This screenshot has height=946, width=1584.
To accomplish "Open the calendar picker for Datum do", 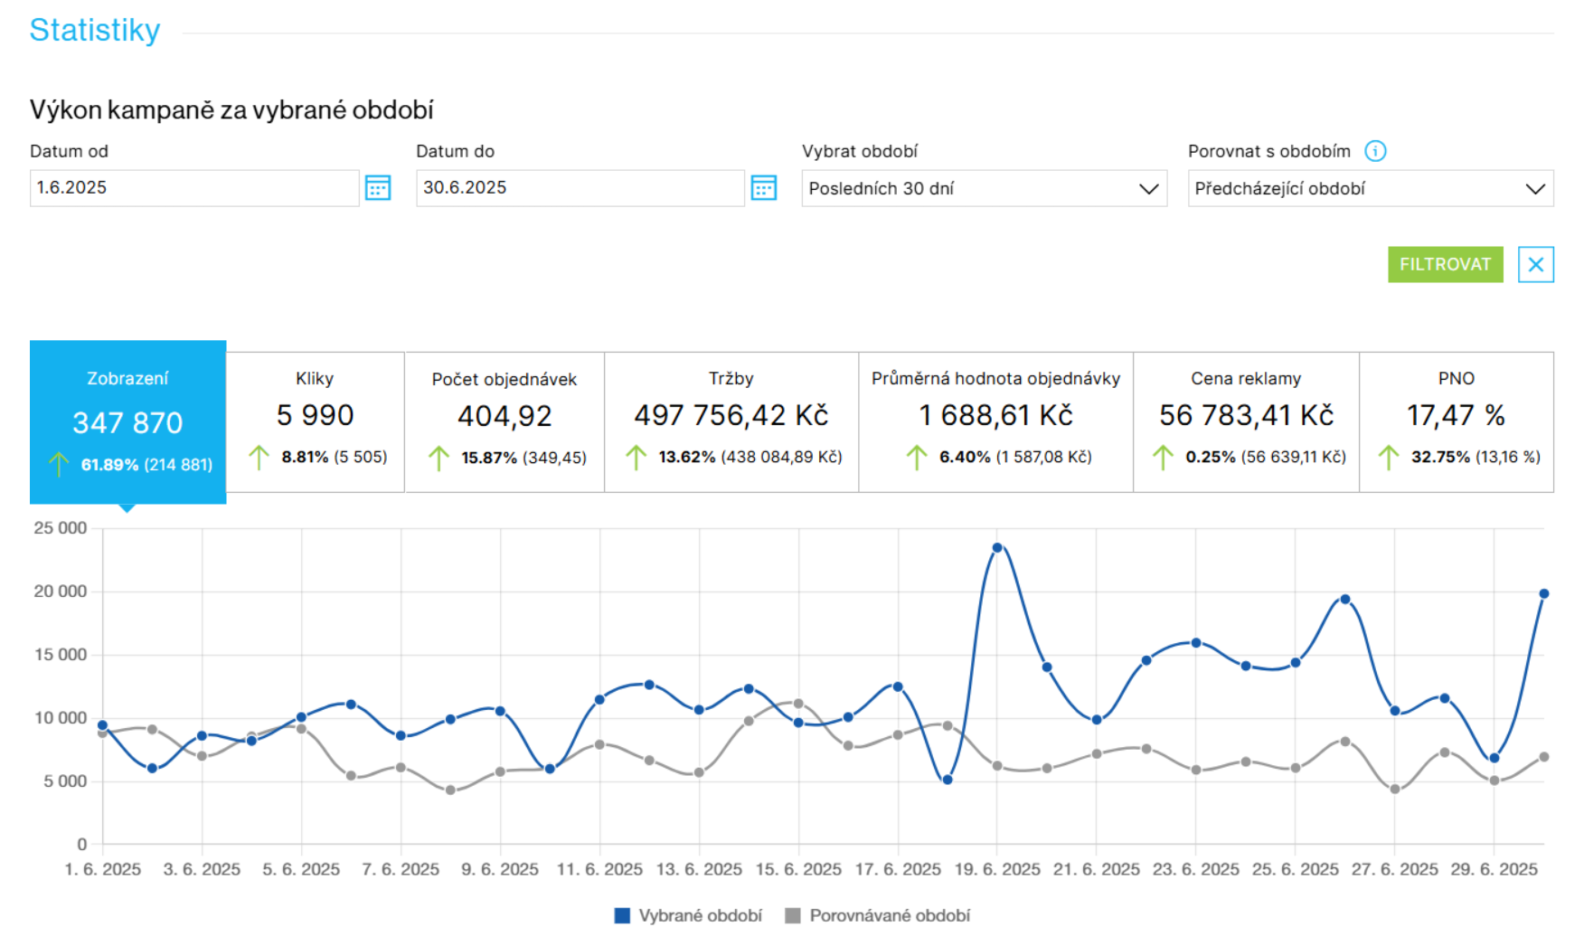I will pyautogui.click(x=764, y=187).
